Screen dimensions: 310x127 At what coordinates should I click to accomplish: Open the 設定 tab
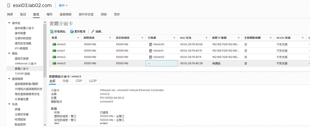(36, 15)
